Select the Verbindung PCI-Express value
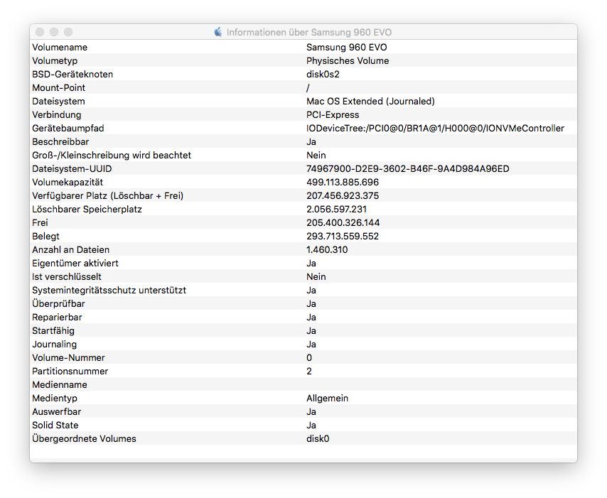 point(333,114)
